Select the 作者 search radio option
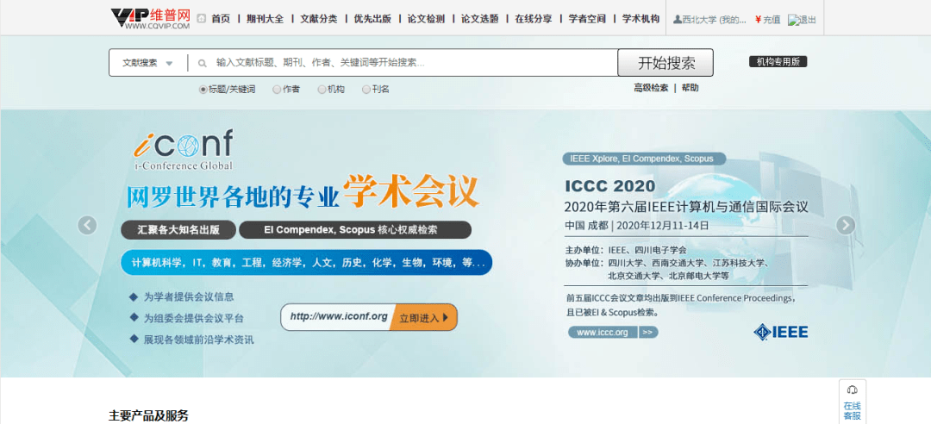931x424 pixels. pos(277,89)
